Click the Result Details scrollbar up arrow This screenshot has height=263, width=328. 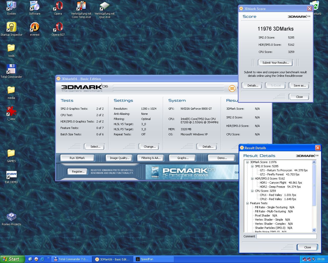314,162
